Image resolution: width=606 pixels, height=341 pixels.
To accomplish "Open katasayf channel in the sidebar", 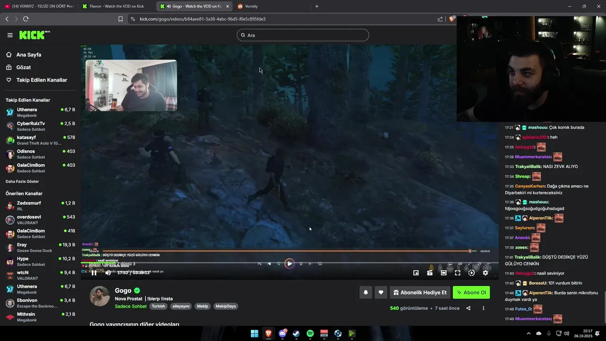I will [x=40, y=140].
